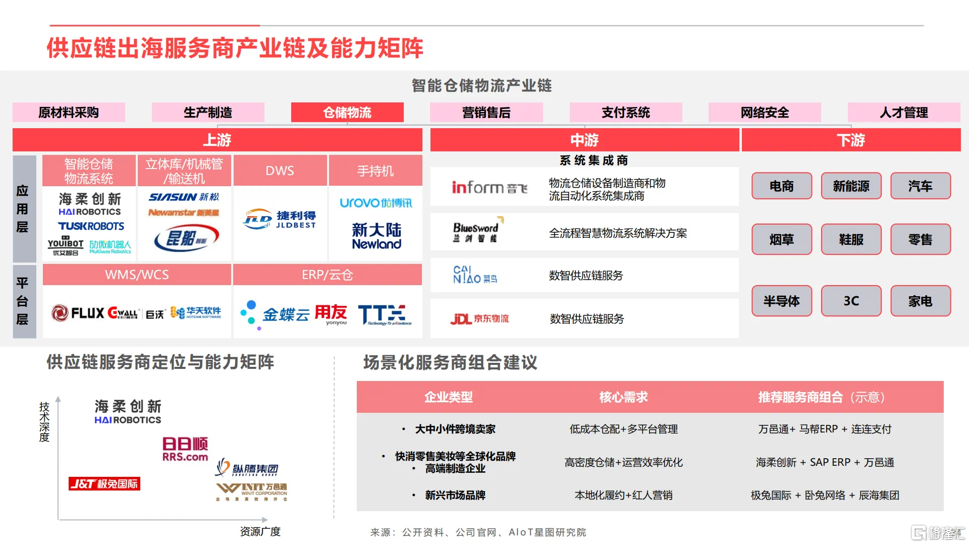This screenshot has height=545, width=969.
Task: Click the 新兴市场品牌 row label
Action: tap(455, 495)
